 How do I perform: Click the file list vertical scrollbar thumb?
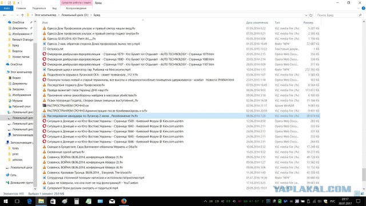[364, 174]
